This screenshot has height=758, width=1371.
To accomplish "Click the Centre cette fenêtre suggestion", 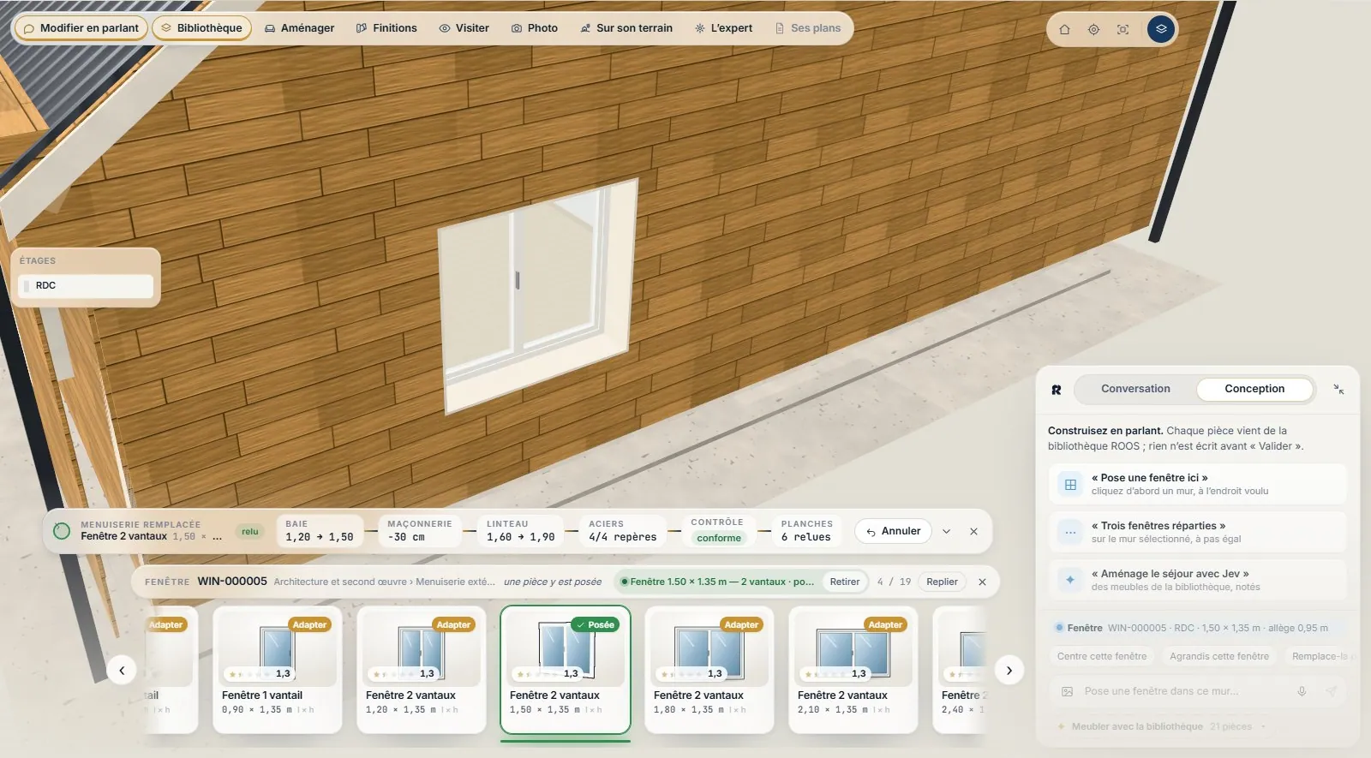I will [x=1102, y=657].
